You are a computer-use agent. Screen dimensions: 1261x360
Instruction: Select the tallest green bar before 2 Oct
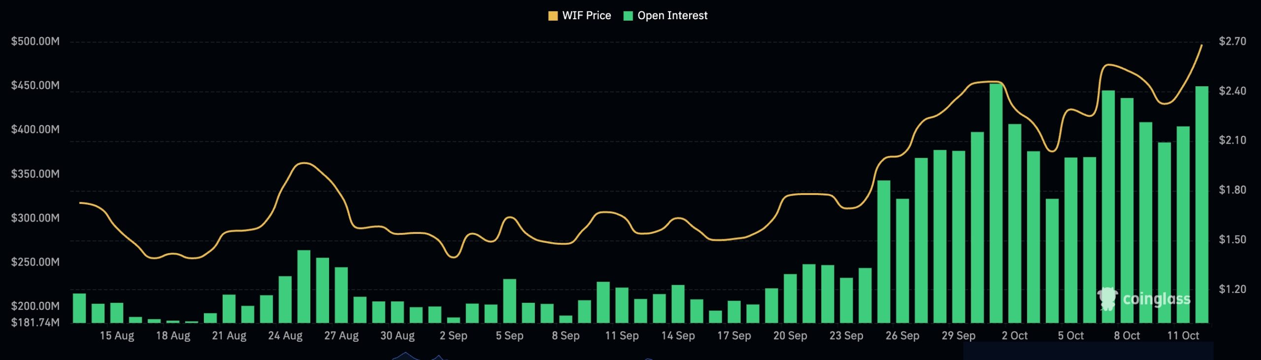(996, 203)
